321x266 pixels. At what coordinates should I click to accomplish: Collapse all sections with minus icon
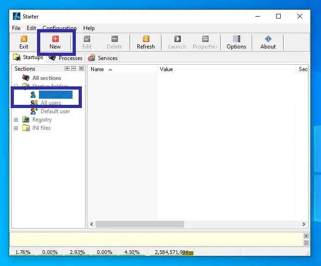74,68
